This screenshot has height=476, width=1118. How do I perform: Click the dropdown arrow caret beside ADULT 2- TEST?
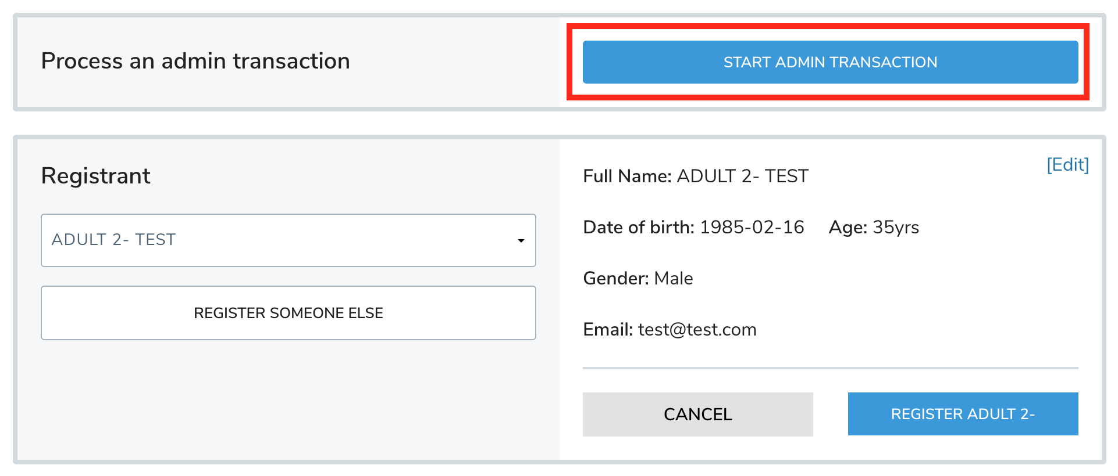coord(521,241)
